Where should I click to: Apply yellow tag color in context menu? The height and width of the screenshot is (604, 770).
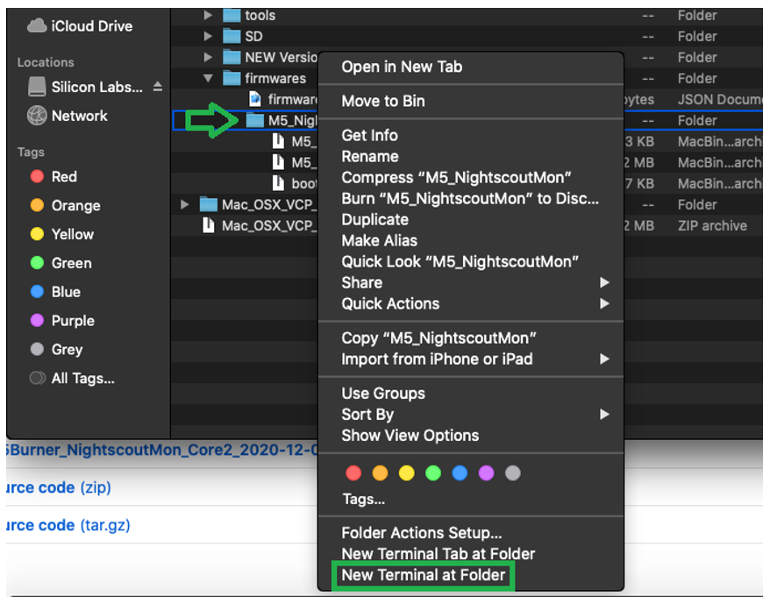tap(407, 473)
